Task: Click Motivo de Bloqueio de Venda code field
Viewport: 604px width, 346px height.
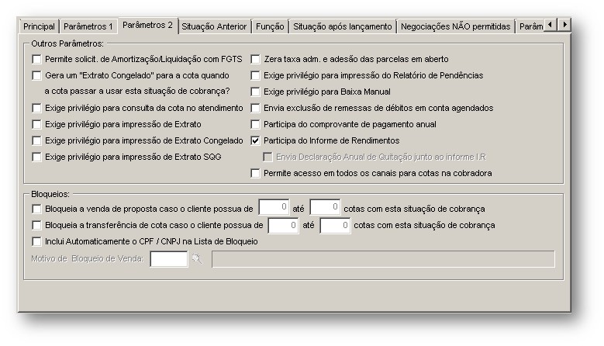Action: 169,259
